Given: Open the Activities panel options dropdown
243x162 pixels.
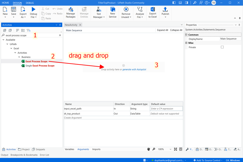Looking at the screenshot, I should pos(56,25).
